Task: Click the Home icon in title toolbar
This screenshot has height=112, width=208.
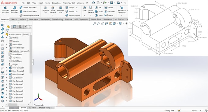Action: pyautogui.click(x=94, y=3)
